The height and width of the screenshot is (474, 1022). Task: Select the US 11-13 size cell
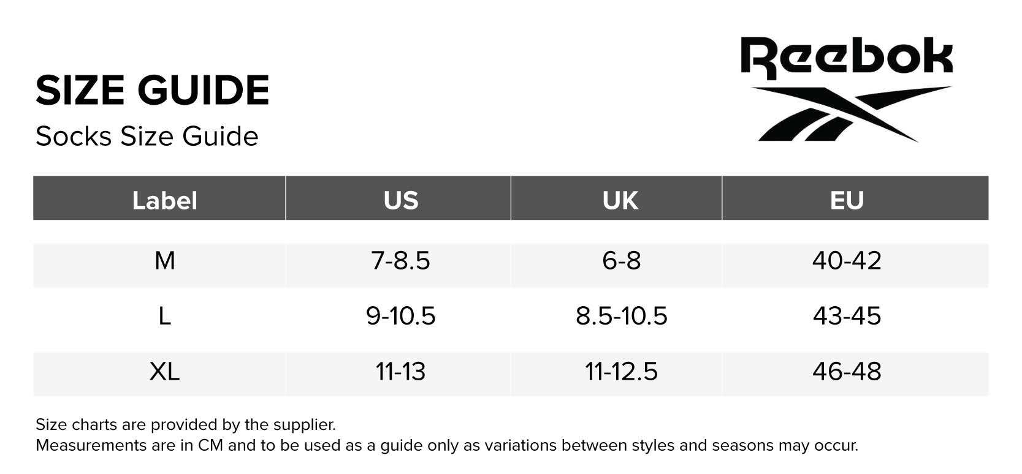click(401, 371)
